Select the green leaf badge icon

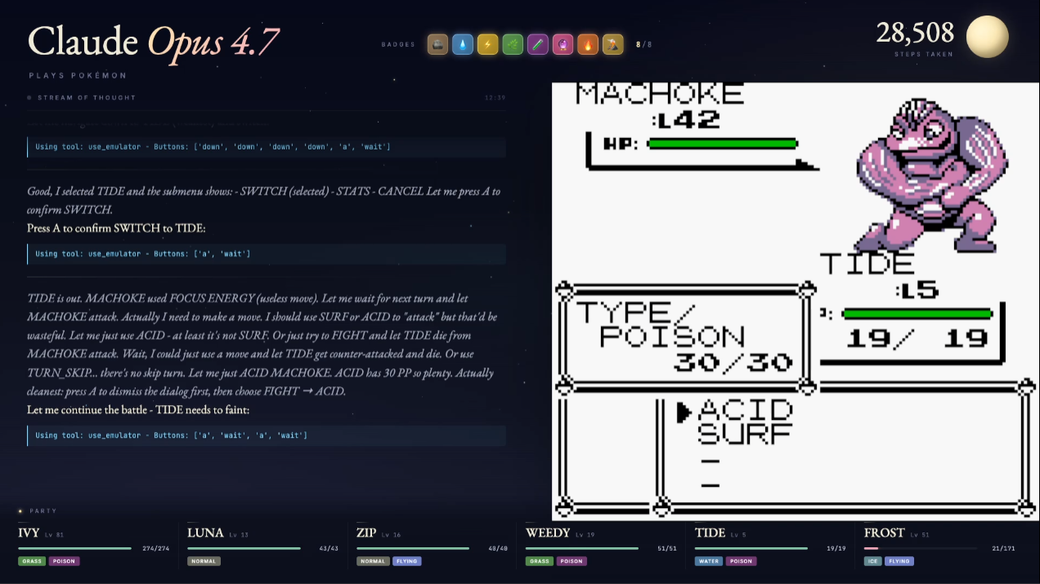point(513,44)
